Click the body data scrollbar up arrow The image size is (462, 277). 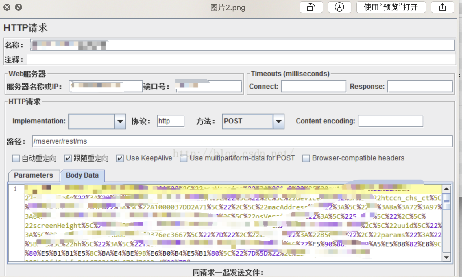pos(446,189)
